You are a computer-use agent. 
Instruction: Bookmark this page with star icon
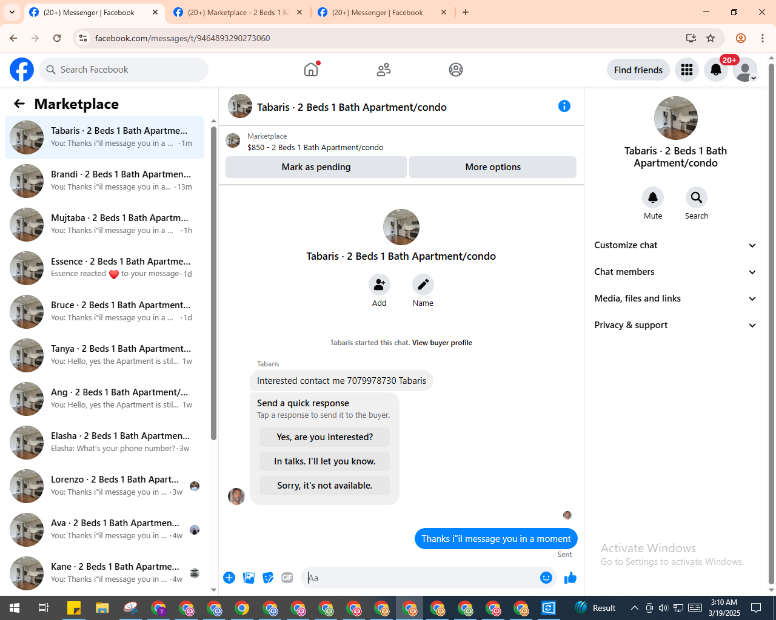711,38
